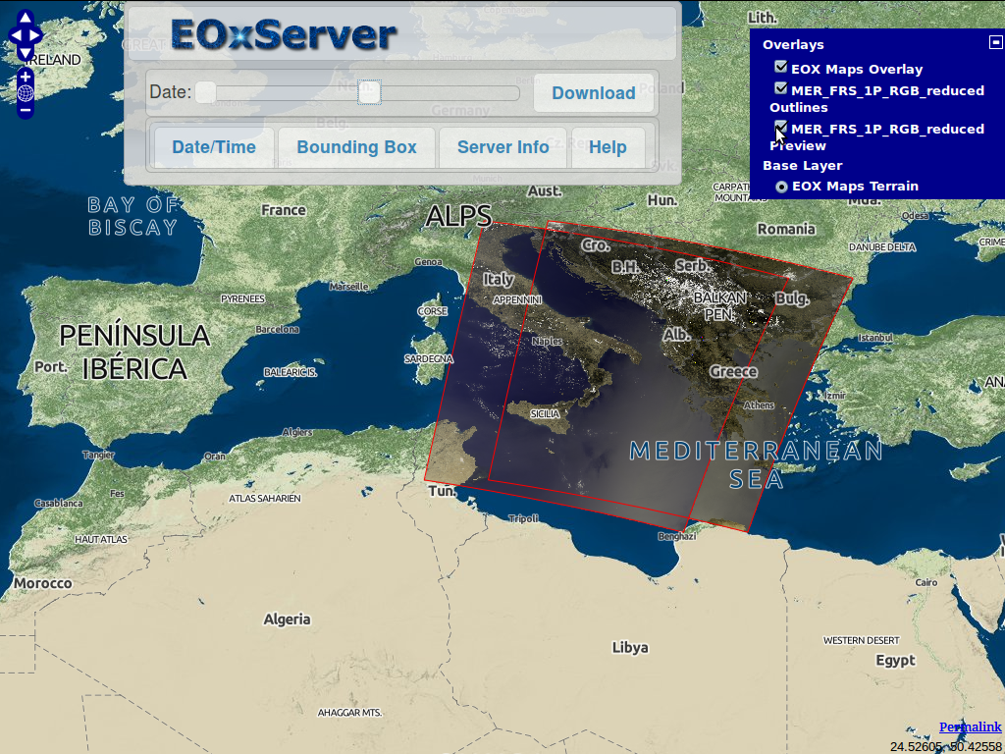Toggle EOX Maps Overlay checkbox

point(780,67)
